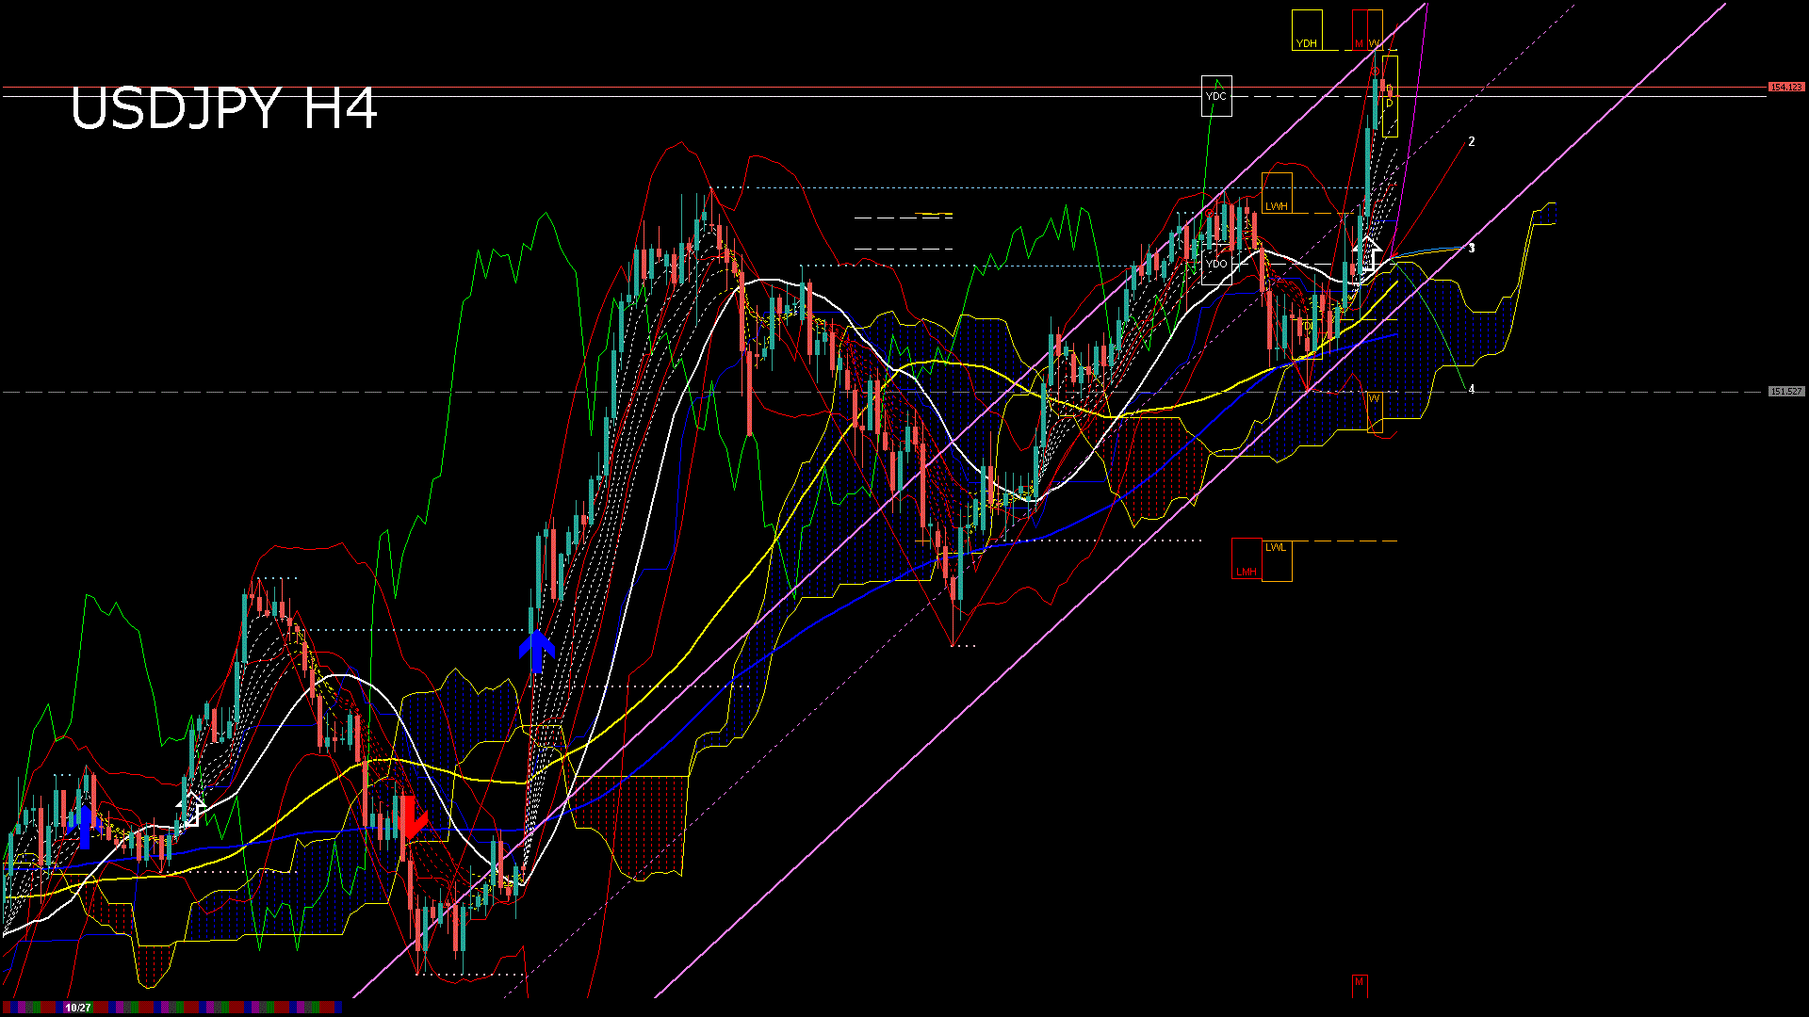Select the YDO yesterday-open label

coord(1216,264)
